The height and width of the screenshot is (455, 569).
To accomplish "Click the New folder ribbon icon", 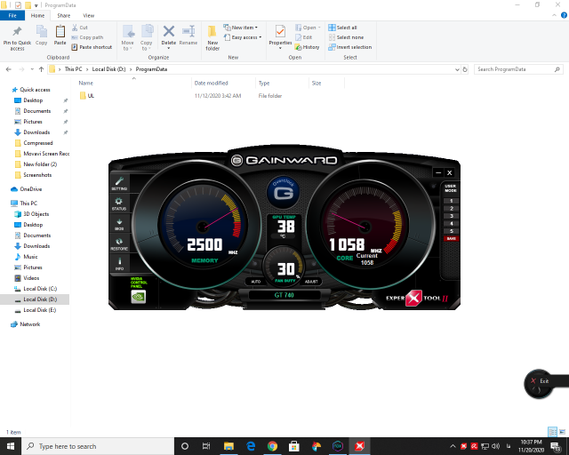I will tap(212, 37).
